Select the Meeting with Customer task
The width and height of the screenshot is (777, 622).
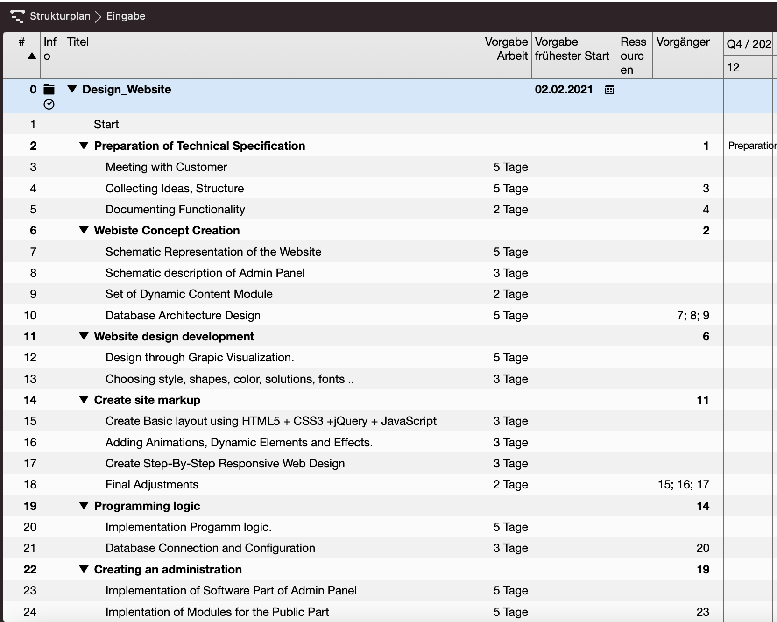(166, 167)
